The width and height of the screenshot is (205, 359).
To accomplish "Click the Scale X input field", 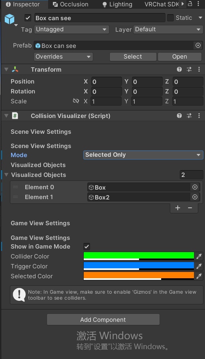I will [106, 101].
